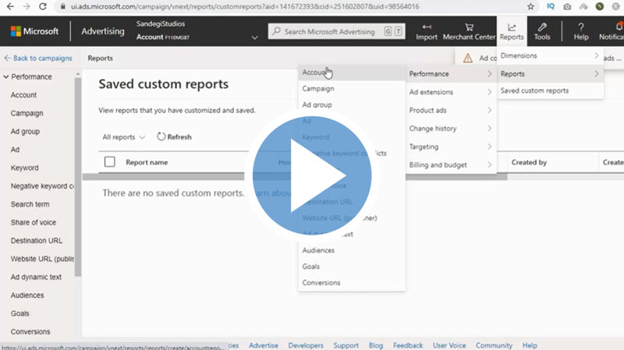Open the Blog footer link
Screen dimensions: 624x350
click(376, 345)
